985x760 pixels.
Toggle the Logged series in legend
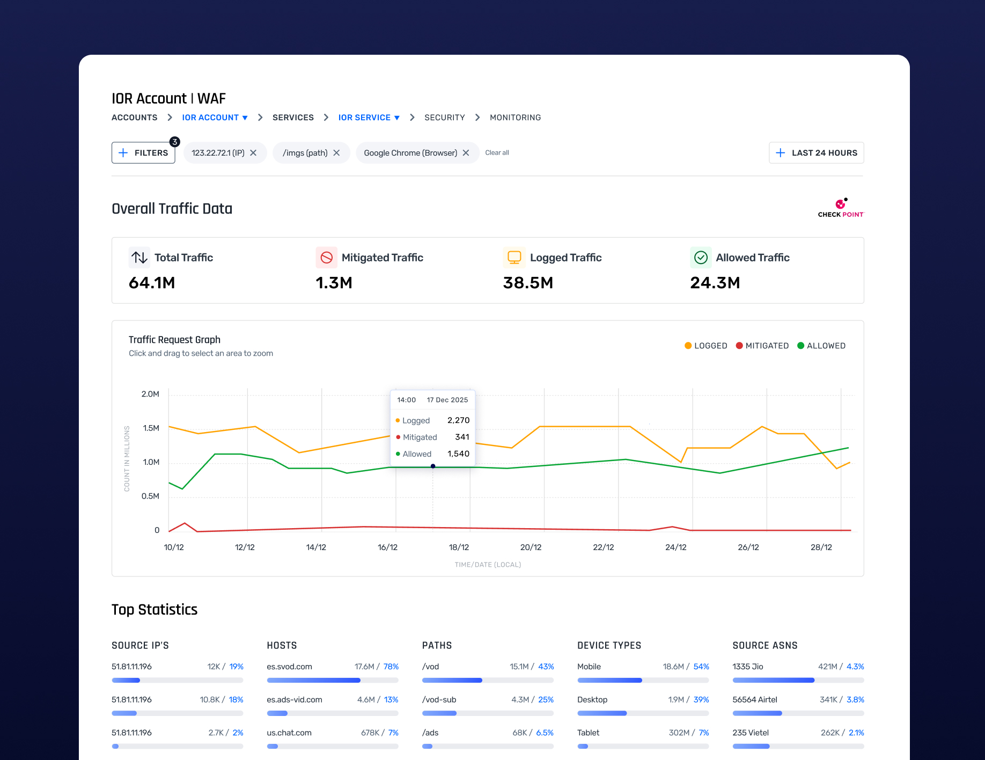(705, 346)
